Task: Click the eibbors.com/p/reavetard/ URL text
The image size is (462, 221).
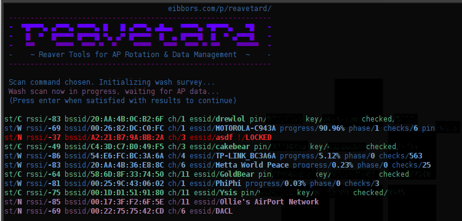Action: (220, 9)
